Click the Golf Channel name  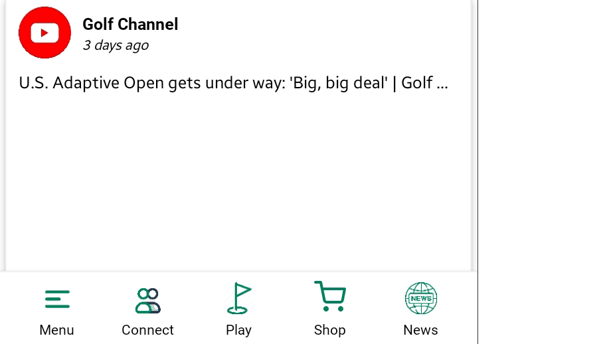tap(130, 25)
